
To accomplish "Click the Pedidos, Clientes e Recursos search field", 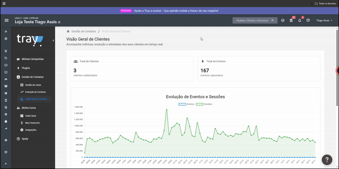I will coord(255,20).
